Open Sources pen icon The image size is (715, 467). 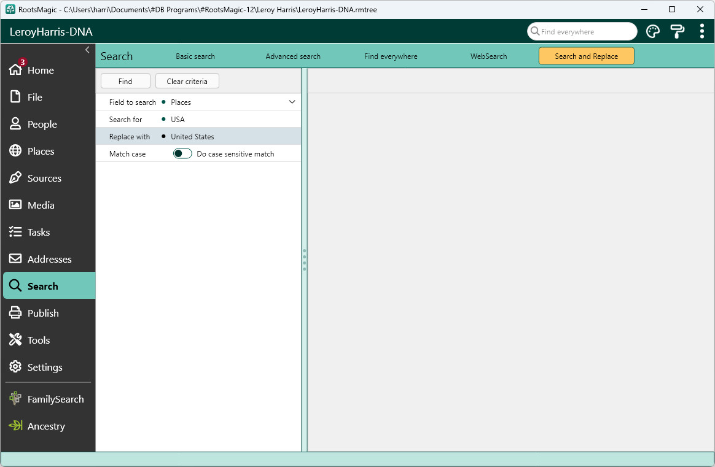tap(15, 178)
